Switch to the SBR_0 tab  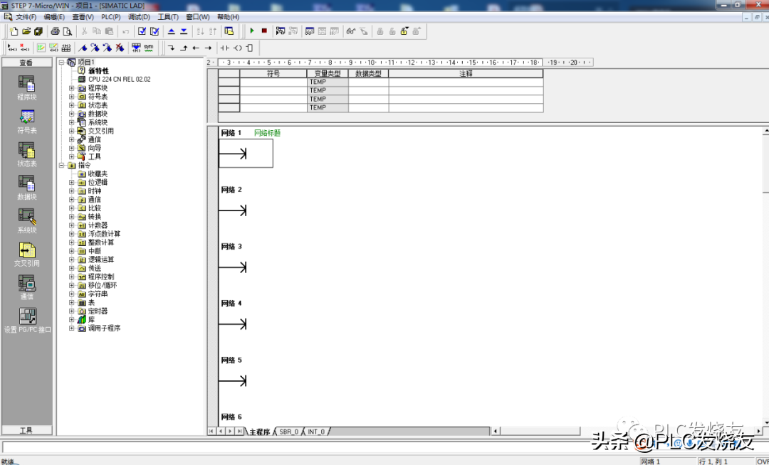click(288, 432)
